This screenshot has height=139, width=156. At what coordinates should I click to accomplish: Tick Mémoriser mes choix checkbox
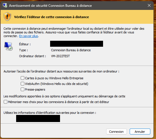point(5,102)
